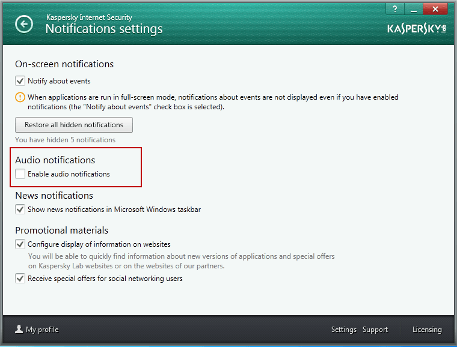
Task: Click the orange warning exclamation icon
Action: pos(20,97)
